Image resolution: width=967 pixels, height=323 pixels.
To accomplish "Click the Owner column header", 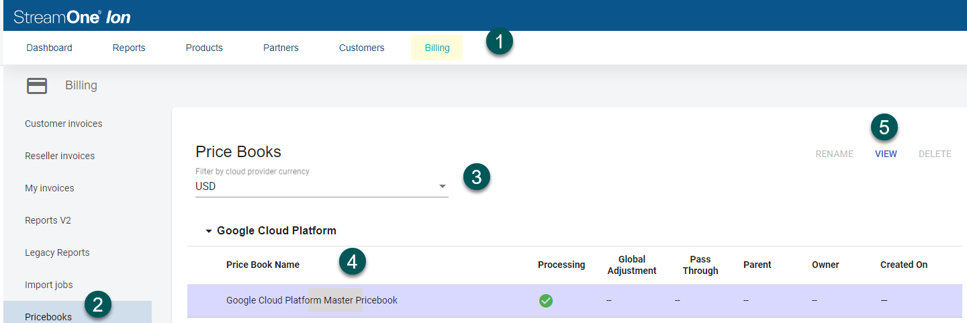I will 825,265.
